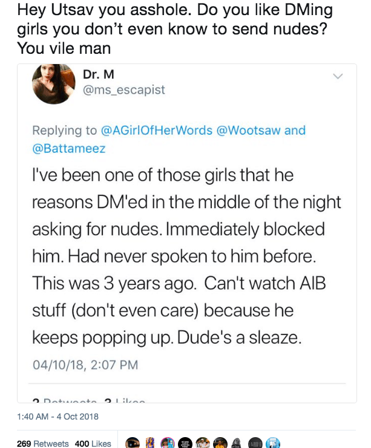Open the third liker avatar
This screenshot has width=371, height=448.
tap(168, 443)
